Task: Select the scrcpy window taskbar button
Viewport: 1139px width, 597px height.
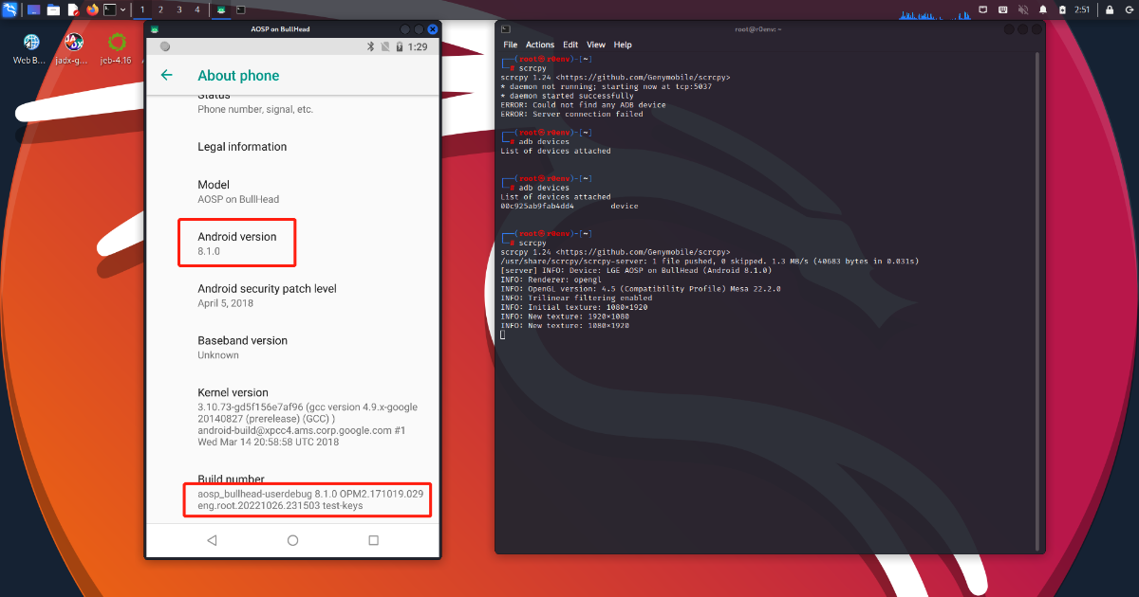Action: 221,9
